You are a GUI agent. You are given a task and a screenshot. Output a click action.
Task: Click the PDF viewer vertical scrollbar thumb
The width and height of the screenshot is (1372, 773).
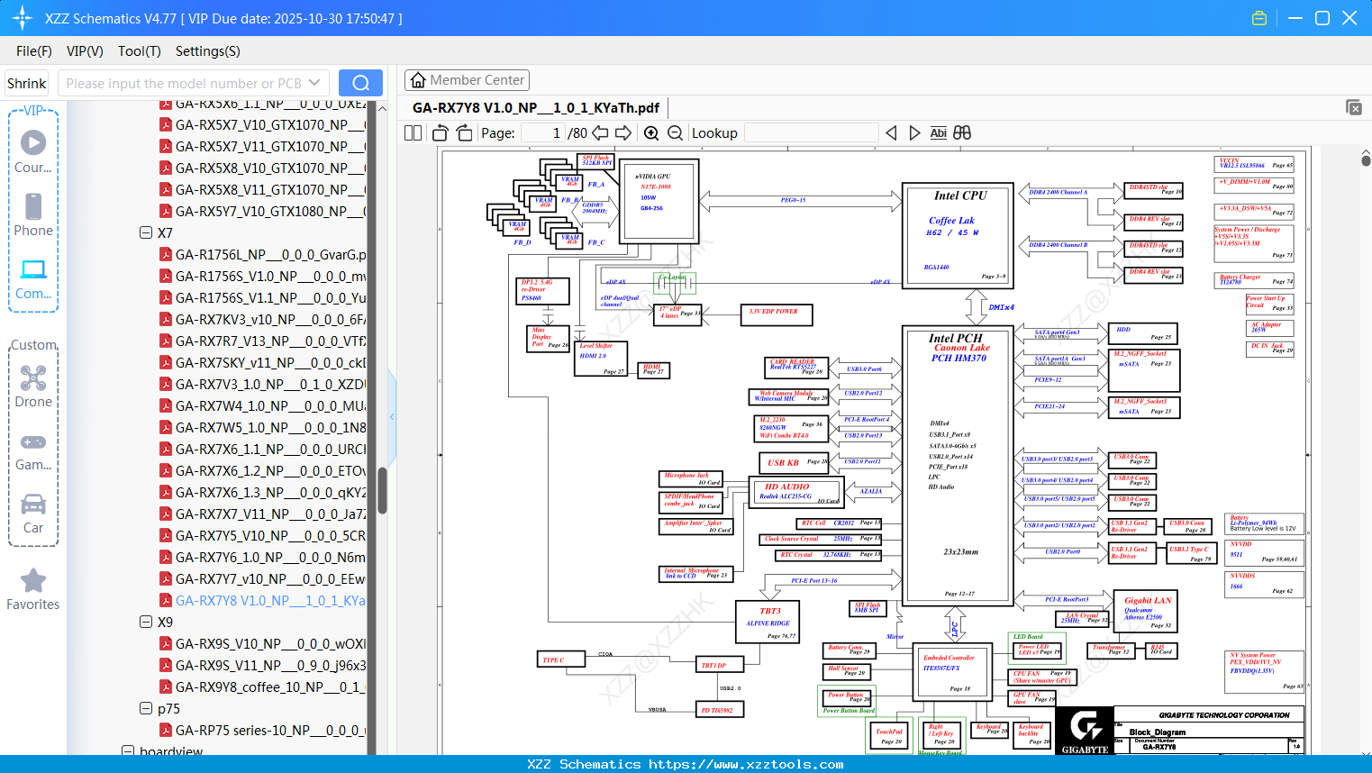click(x=1366, y=160)
